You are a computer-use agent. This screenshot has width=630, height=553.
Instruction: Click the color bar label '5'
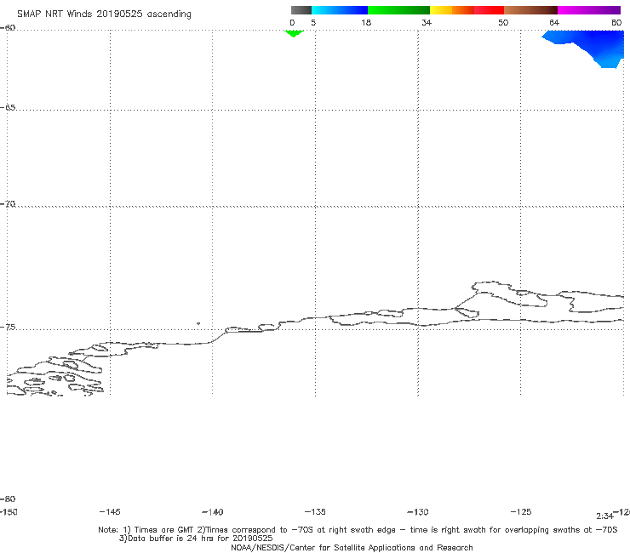click(313, 22)
